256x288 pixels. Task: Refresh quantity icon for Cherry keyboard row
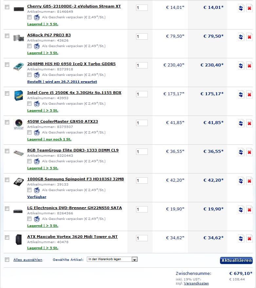tap(241, 8)
